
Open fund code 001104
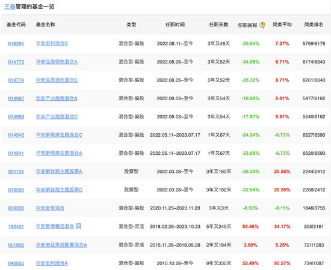[x=16, y=172]
